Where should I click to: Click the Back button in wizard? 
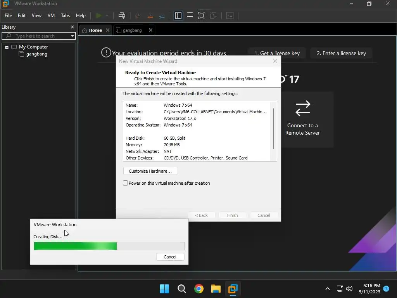pos(201,215)
